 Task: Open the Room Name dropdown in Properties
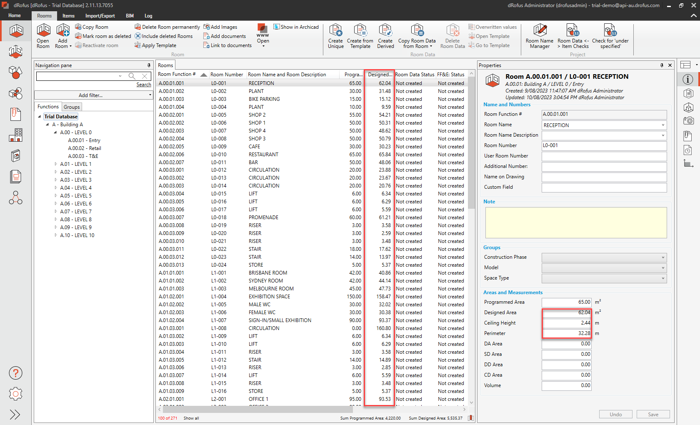[662, 125]
